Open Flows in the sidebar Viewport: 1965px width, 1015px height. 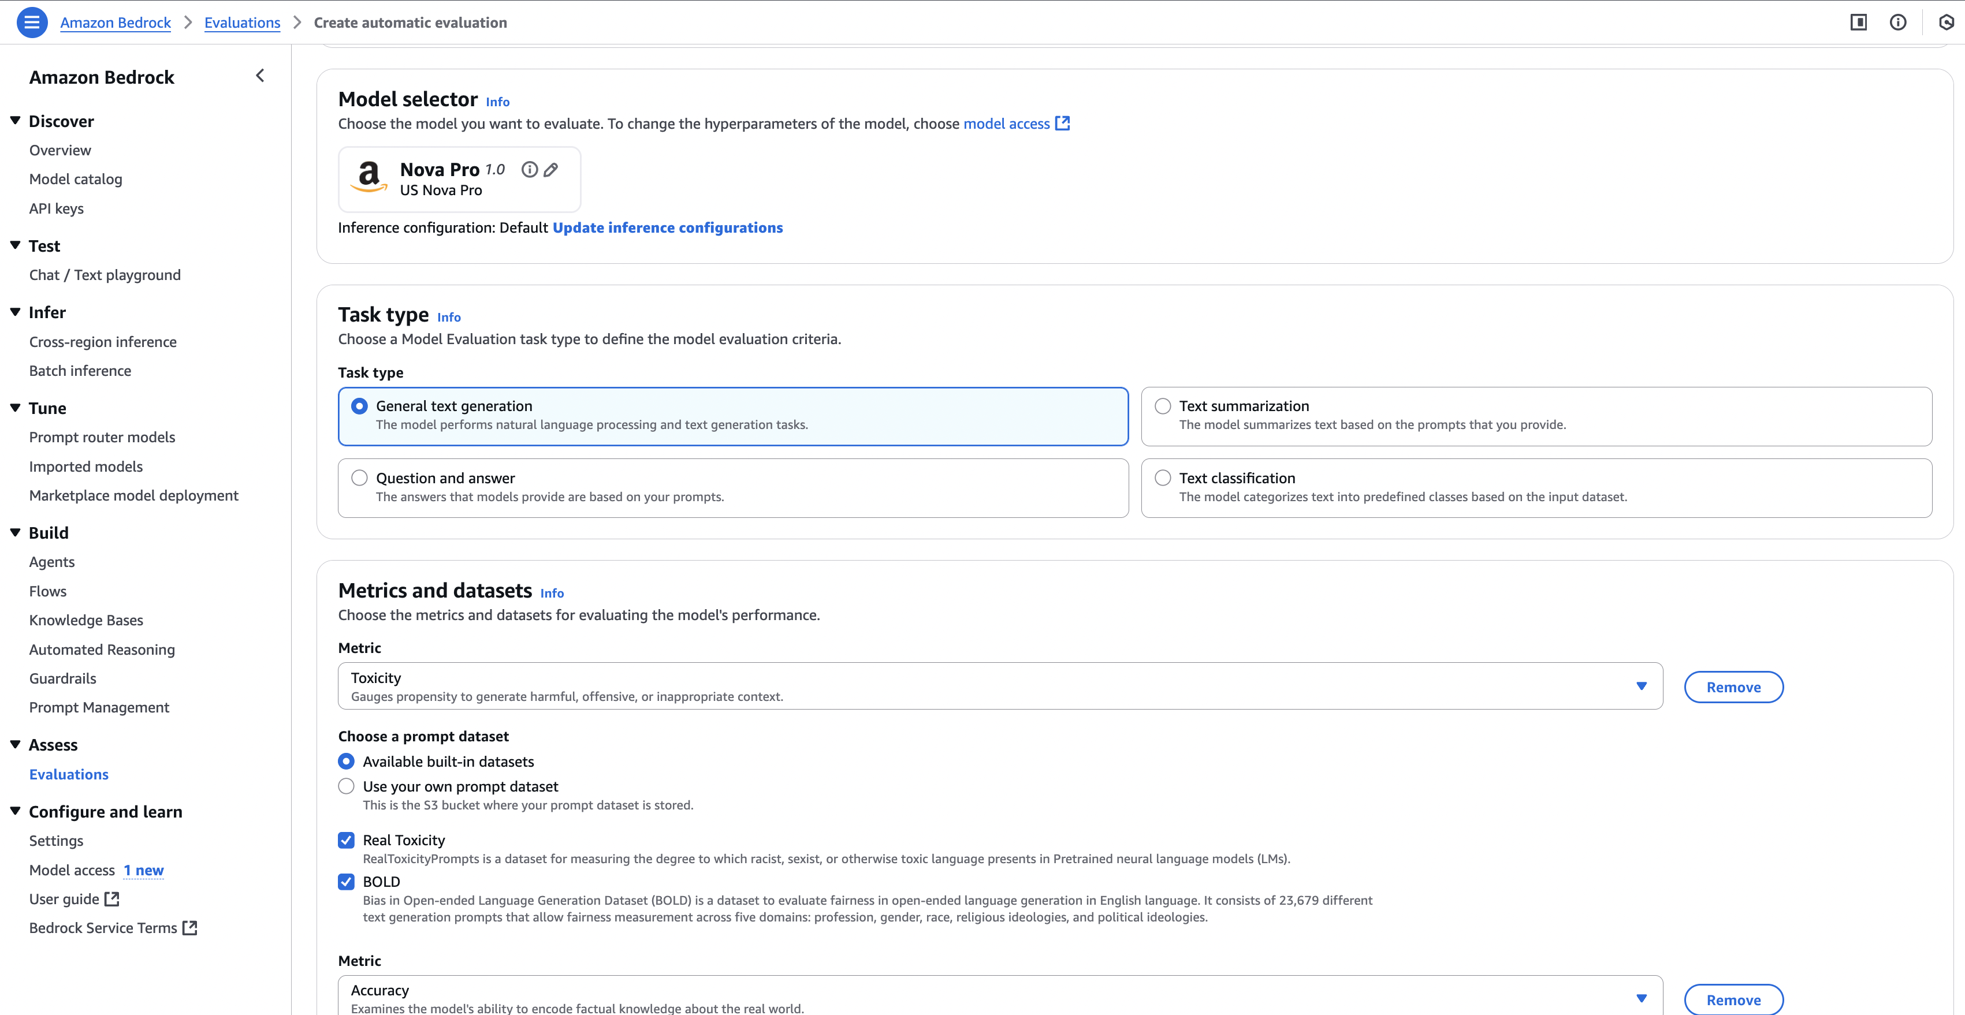(47, 592)
